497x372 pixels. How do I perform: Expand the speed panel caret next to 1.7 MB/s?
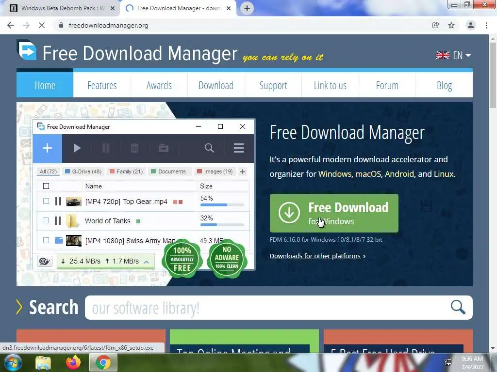(146, 262)
